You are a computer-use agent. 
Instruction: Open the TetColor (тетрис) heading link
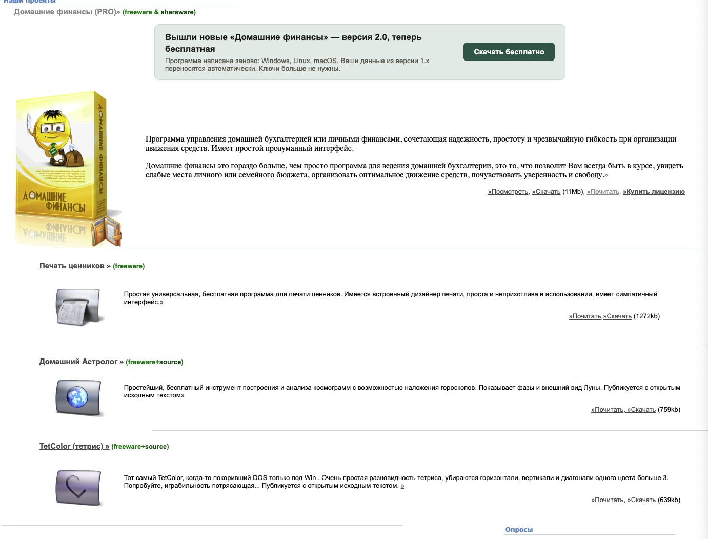click(x=74, y=446)
